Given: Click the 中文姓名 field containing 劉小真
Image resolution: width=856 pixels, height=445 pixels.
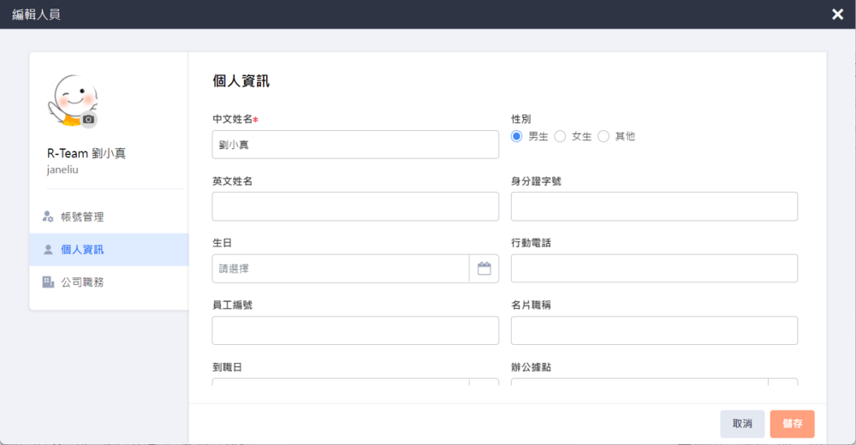Looking at the screenshot, I should (x=355, y=145).
